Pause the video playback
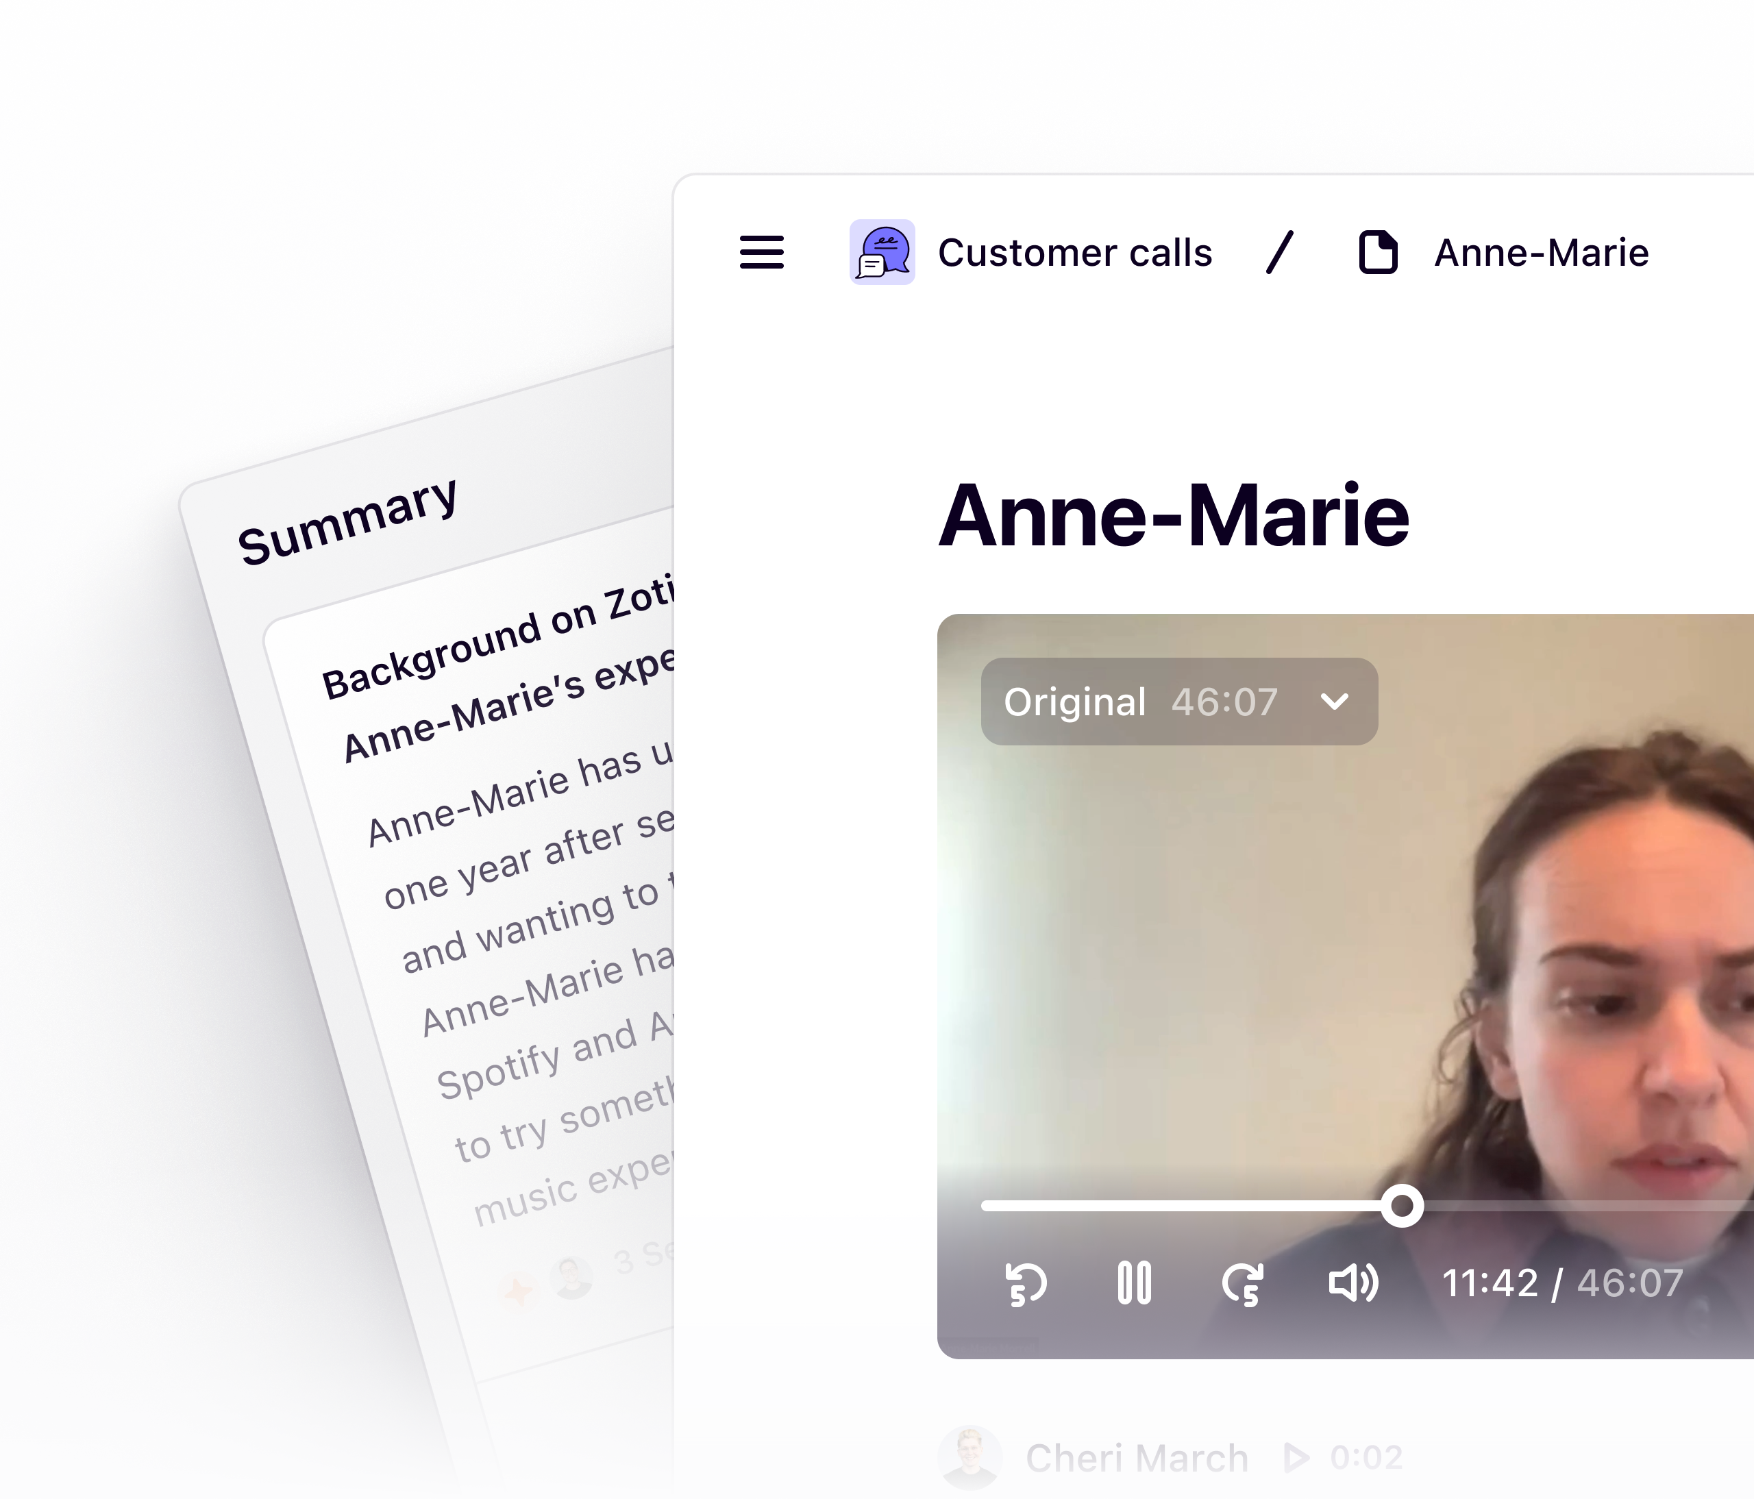This screenshot has width=1754, height=1499. pos(1135,1283)
